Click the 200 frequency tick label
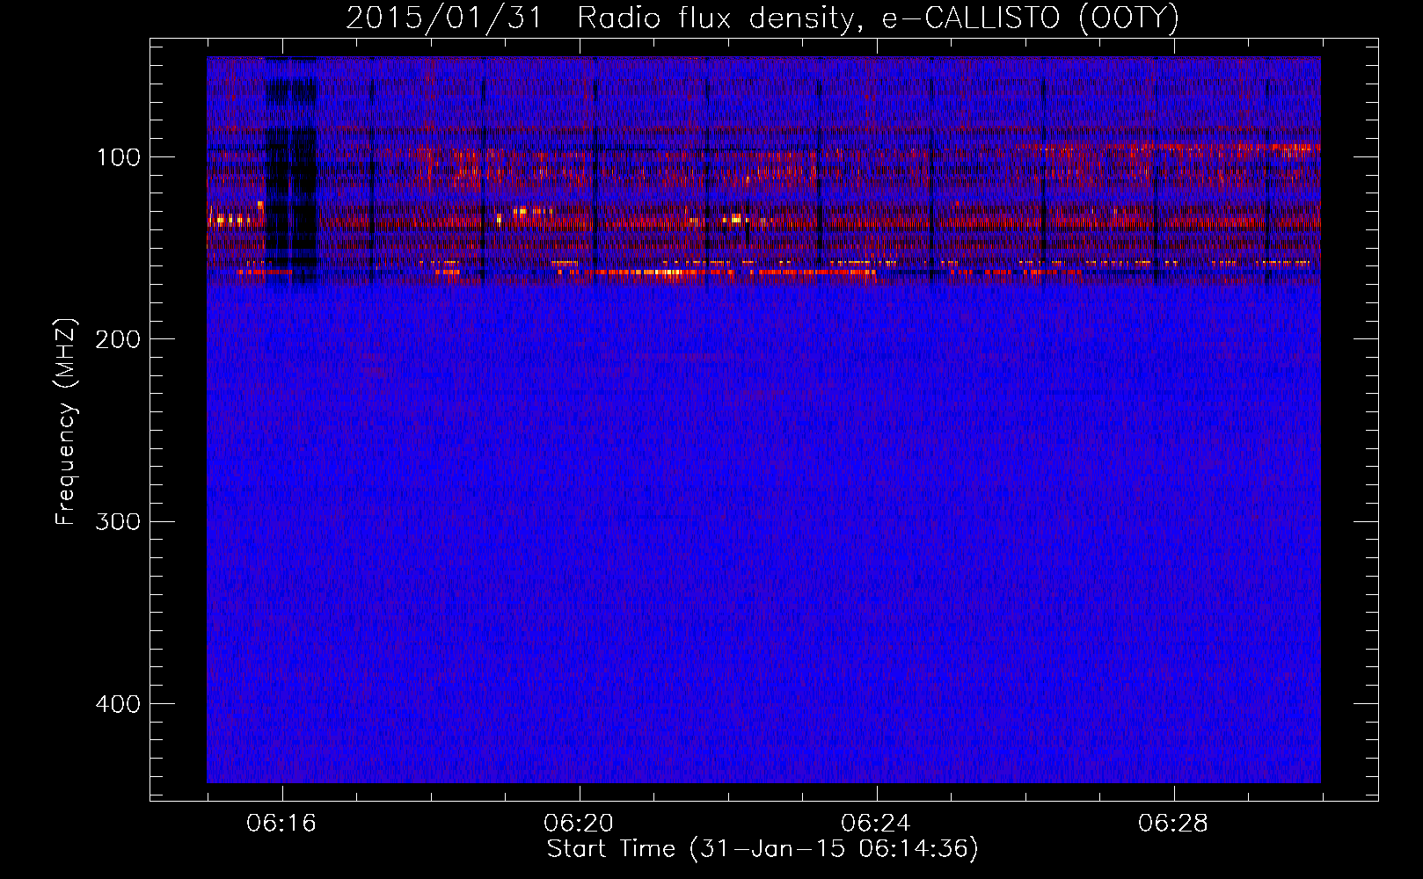Screen dimensions: 1423x879 [x=118, y=339]
